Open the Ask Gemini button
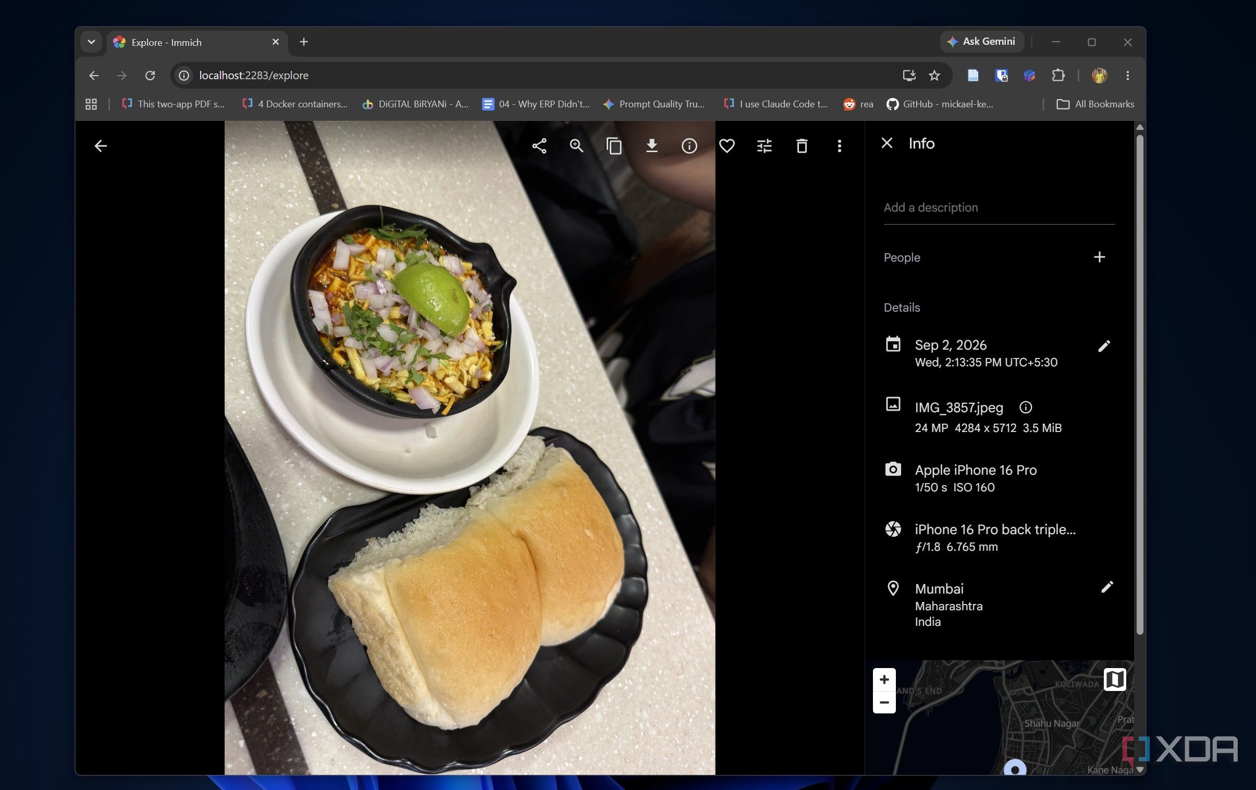Screen dimensions: 1256x790 click(981, 42)
